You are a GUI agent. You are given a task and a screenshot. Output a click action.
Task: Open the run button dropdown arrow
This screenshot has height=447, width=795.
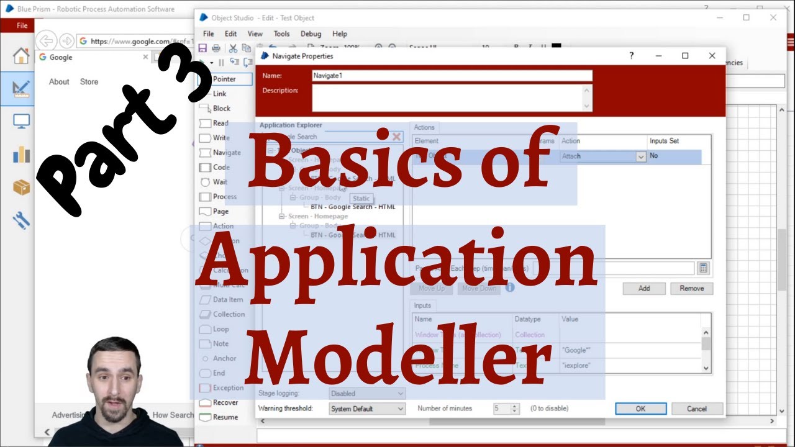click(212, 62)
